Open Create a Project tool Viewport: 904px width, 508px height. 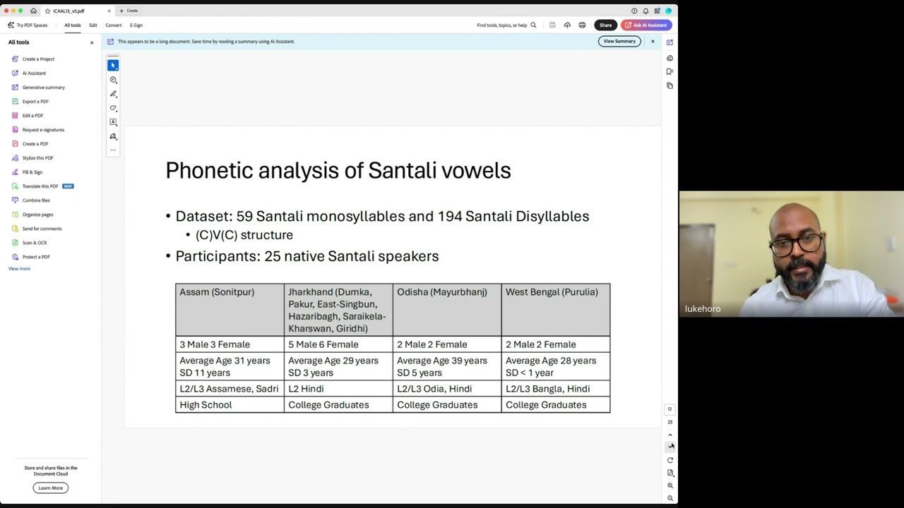(x=38, y=59)
